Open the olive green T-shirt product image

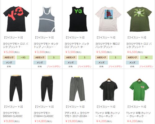(x=139, y=19)
